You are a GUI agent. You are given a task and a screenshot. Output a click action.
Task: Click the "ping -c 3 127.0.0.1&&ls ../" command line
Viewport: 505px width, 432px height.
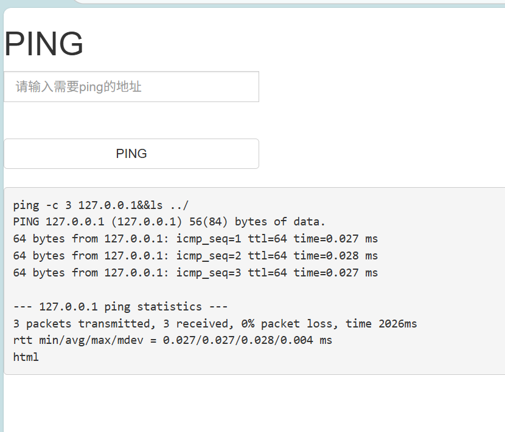100,205
